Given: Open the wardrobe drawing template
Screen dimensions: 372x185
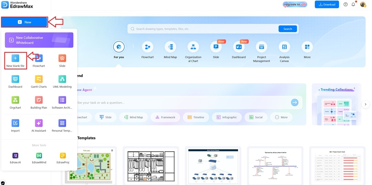Looking at the screenshot, I should coord(151,166).
